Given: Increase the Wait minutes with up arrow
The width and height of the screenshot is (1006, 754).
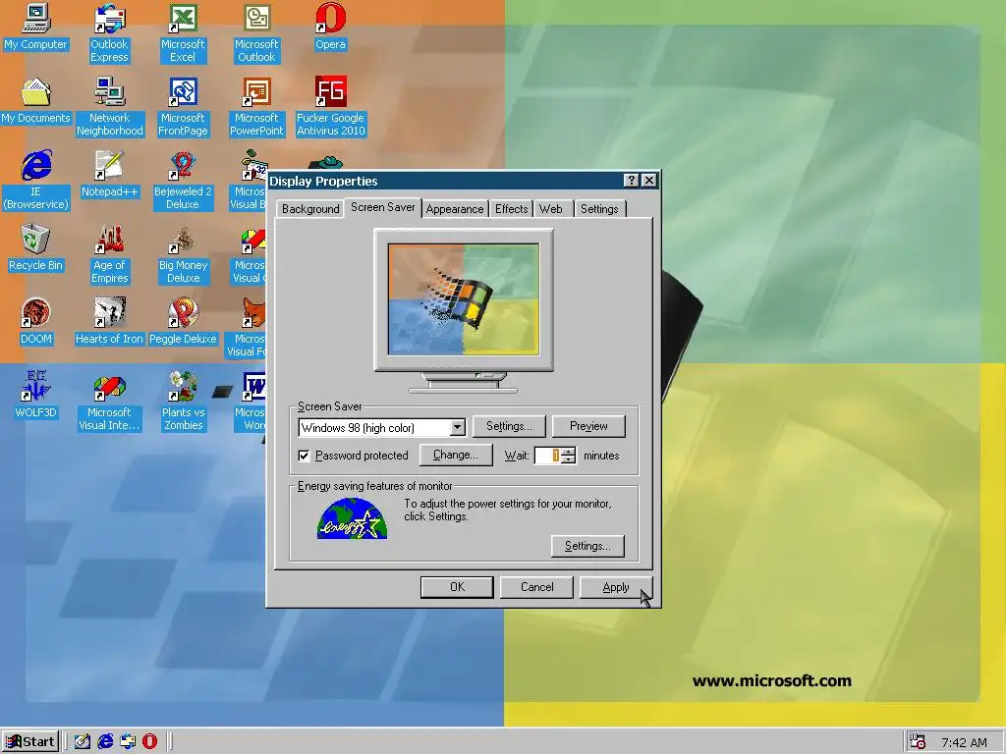Looking at the screenshot, I should point(569,452).
